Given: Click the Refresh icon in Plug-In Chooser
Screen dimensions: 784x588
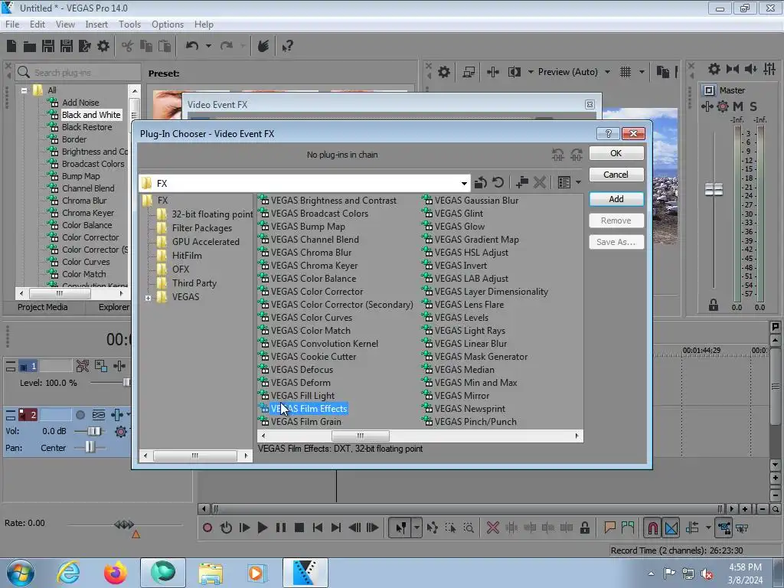Looking at the screenshot, I should click(x=498, y=182).
